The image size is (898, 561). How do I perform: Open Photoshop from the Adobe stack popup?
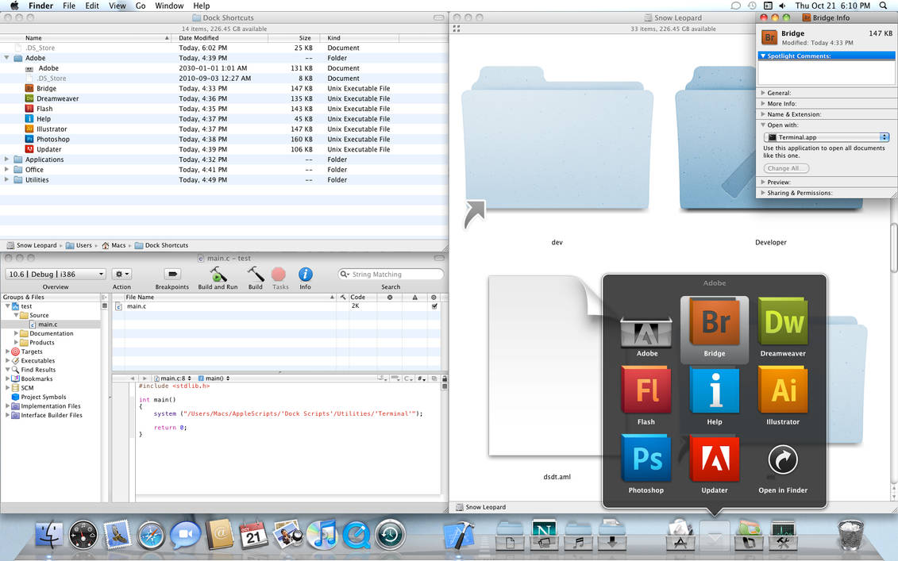(646, 463)
